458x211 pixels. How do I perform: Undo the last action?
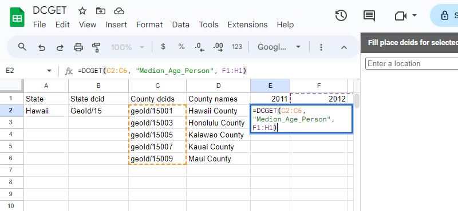tap(42, 47)
